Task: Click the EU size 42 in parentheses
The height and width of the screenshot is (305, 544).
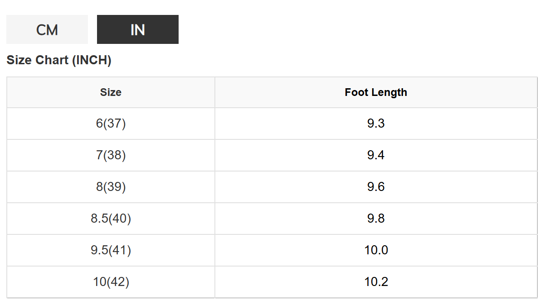Action: pyautogui.click(x=118, y=282)
